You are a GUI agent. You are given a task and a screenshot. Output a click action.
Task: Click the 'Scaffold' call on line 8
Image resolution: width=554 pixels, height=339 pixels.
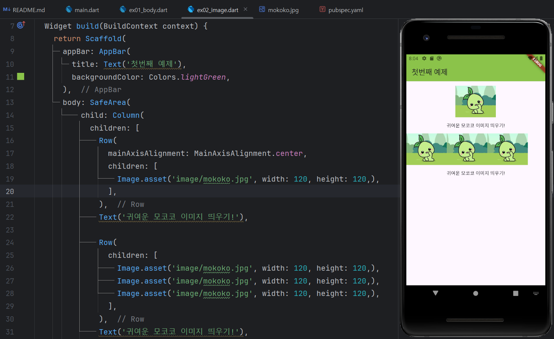tap(103, 39)
